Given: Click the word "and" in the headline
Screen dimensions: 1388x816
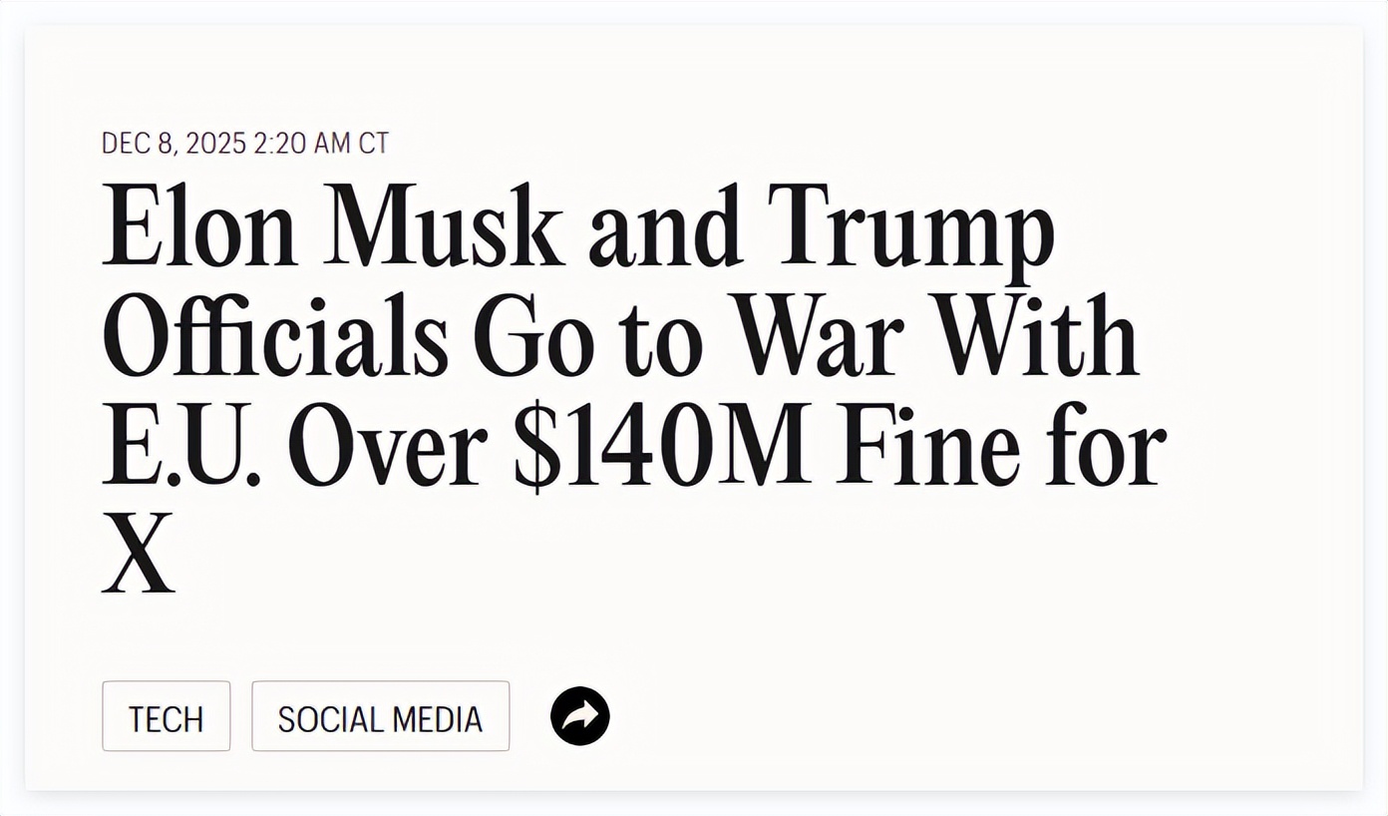Looking at the screenshot, I should click(665, 225).
